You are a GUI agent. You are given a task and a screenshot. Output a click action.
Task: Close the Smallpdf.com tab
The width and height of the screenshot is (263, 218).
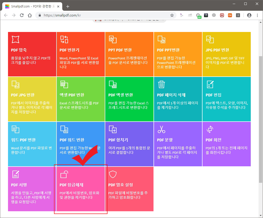[x=58, y=6]
